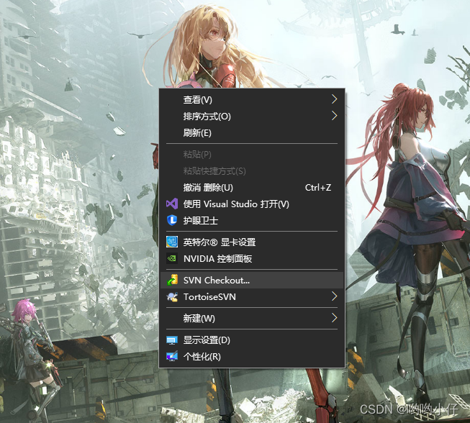Screen dimensions: 470x423
Task: Click the Intel graphics settings icon
Action: coord(172,242)
